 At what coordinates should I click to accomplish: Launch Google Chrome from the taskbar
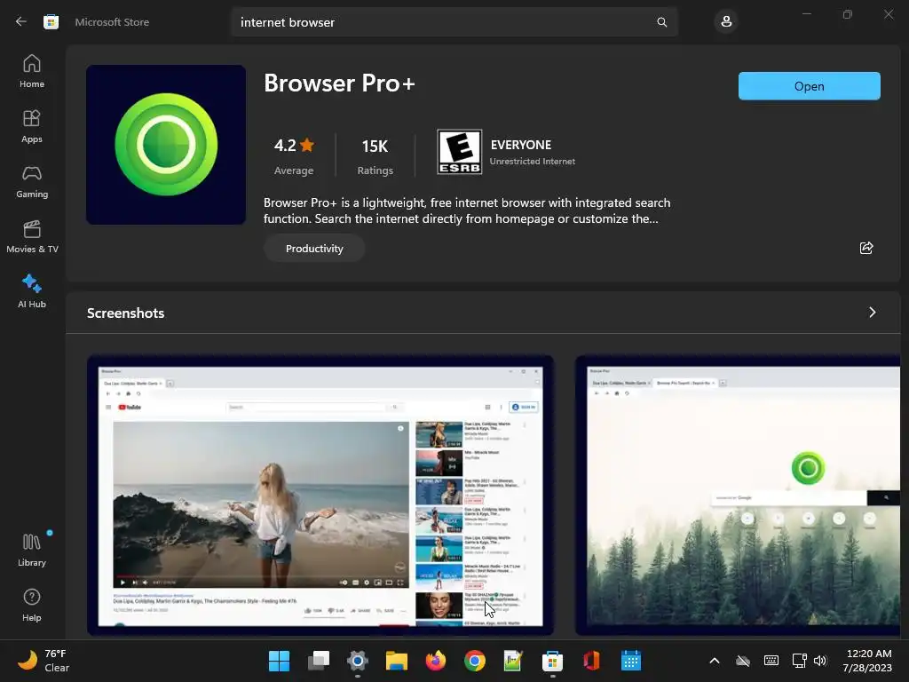coord(475,661)
